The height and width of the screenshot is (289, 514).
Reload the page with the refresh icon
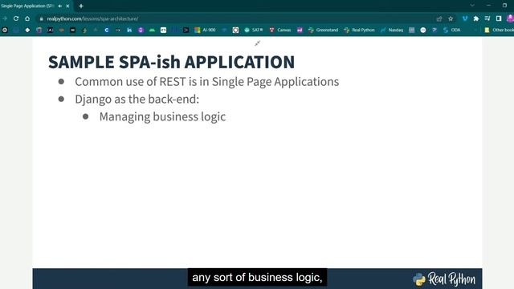[x=16, y=18]
